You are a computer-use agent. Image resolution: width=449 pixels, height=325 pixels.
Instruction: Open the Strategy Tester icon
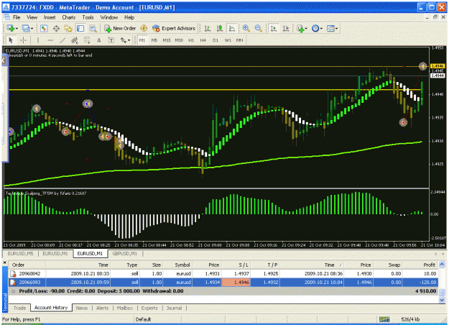pos(93,28)
